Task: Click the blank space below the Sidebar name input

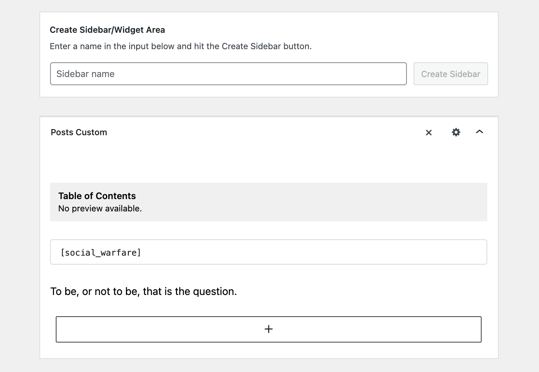Action: 228,91
